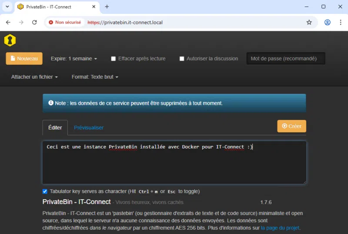Open the Chrome three-dot menu
The width and height of the screenshot is (348, 234).
tap(341, 23)
